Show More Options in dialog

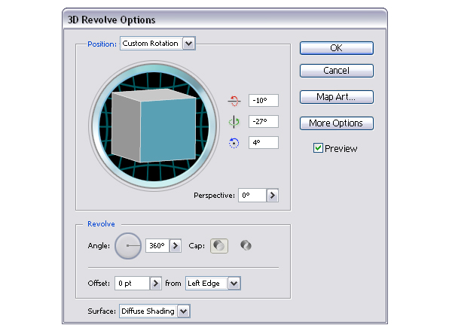coord(337,123)
